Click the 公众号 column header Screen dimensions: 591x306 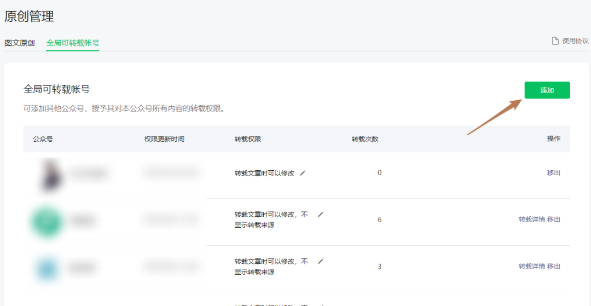tap(43, 139)
